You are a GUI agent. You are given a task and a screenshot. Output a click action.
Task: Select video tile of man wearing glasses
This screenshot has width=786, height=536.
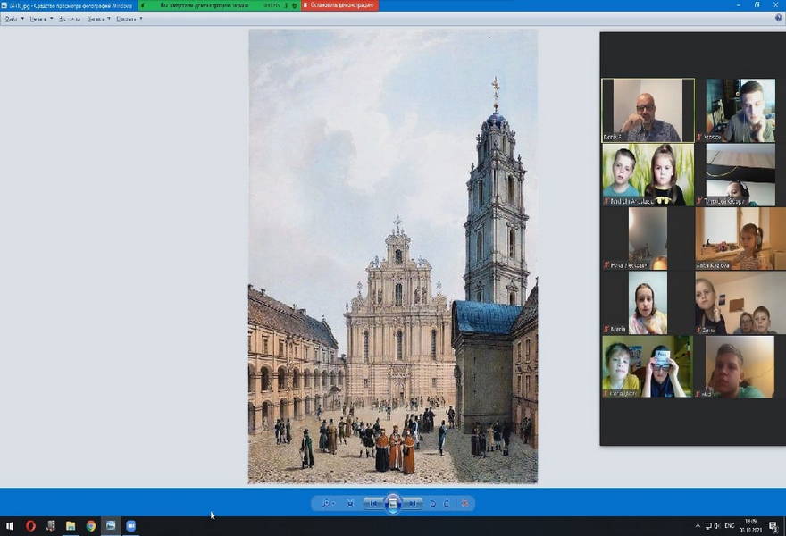[x=648, y=110]
